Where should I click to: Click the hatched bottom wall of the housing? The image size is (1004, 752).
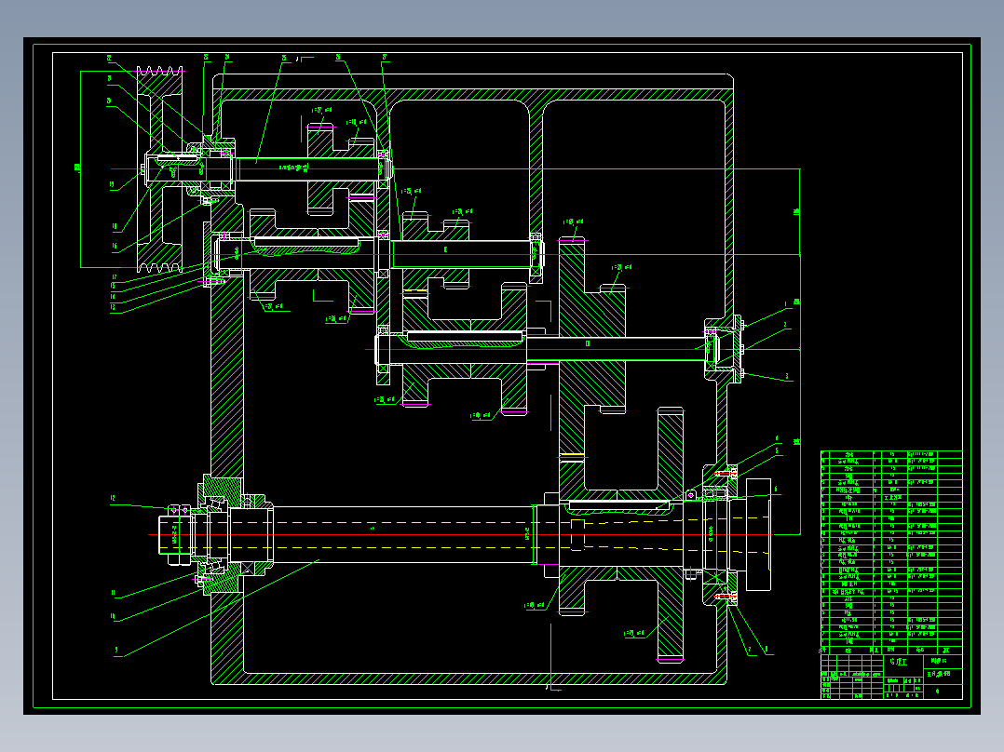(x=469, y=678)
